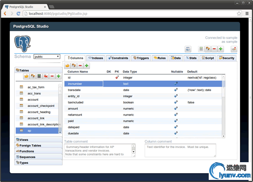Click the dark calculator icon in Tables toolbar
Screen dimensions: 253x182
39,76
